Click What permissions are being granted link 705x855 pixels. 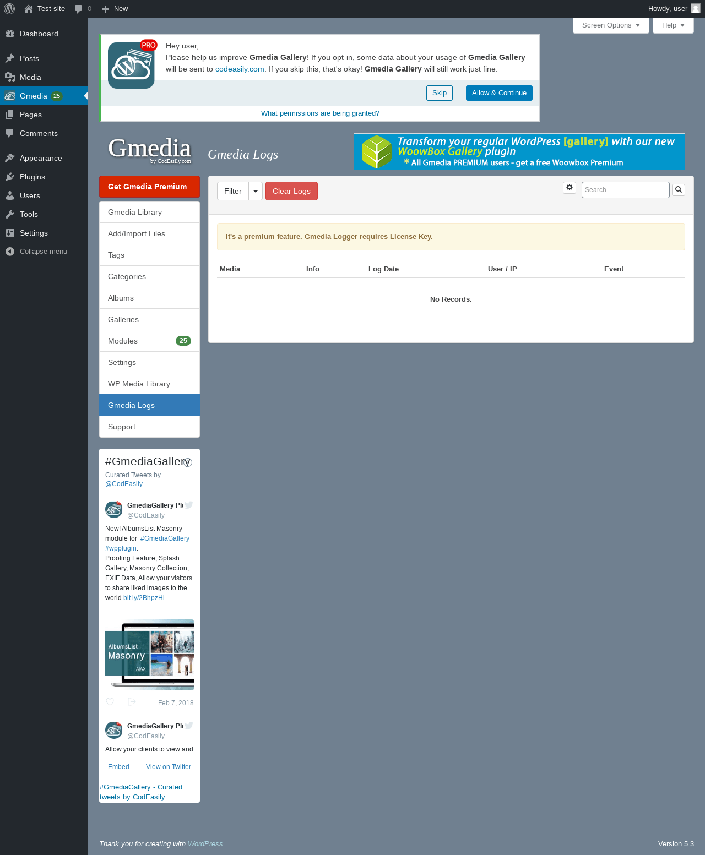[320, 113]
